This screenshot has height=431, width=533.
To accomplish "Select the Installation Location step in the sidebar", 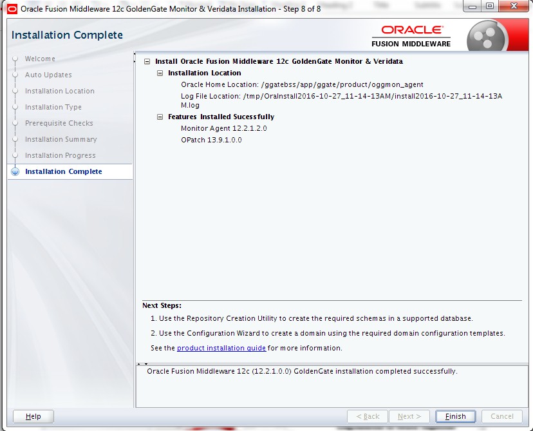I will pyautogui.click(x=59, y=91).
